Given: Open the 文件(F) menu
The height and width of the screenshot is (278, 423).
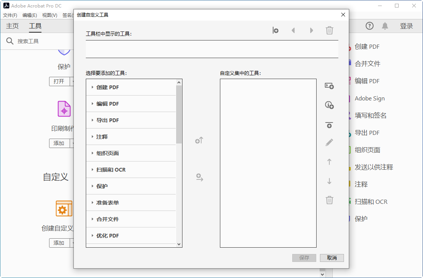Looking at the screenshot, I should point(10,15).
